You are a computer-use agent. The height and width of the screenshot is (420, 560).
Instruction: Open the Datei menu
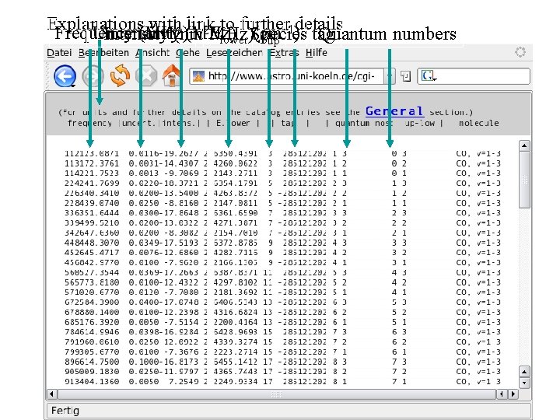(x=59, y=53)
